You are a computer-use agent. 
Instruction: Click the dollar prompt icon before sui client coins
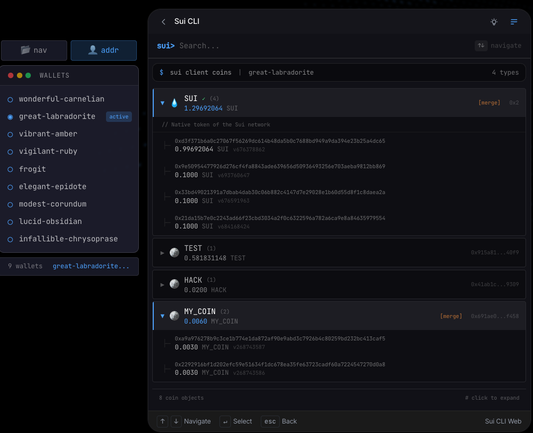[161, 72]
